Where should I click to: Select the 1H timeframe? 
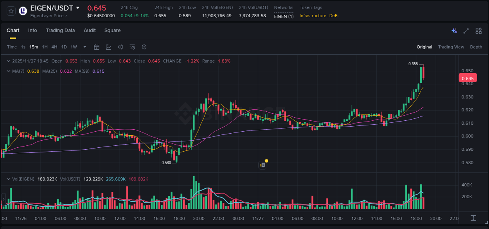coord(45,47)
